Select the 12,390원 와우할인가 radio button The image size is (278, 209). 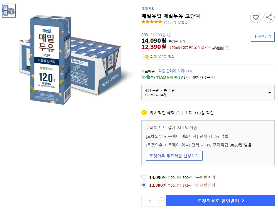[144, 185]
